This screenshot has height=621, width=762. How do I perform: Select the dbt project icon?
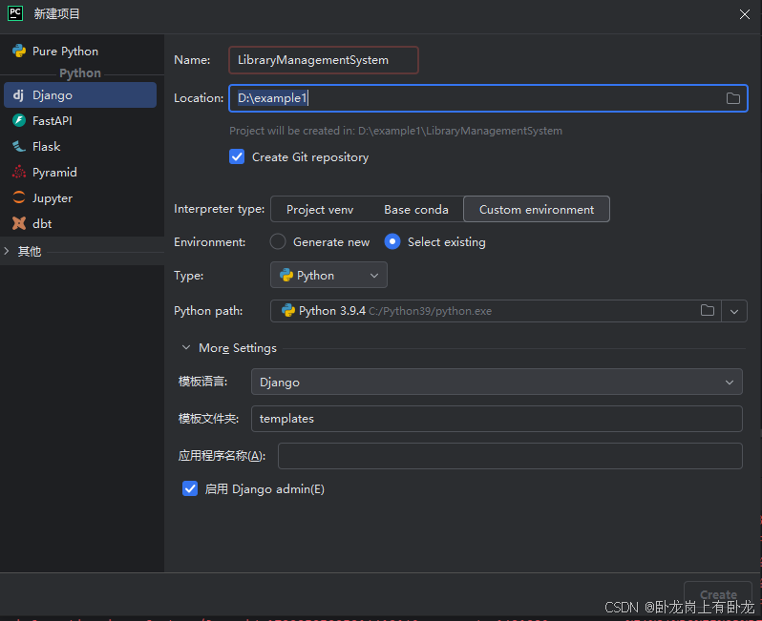pyautogui.click(x=19, y=224)
